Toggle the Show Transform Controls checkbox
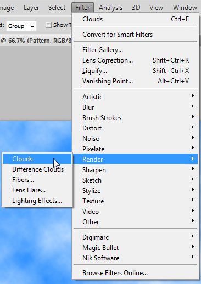The height and width of the screenshot is (284, 201). pyautogui.click(x=48, y=25)
